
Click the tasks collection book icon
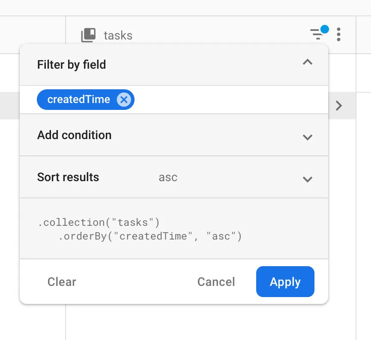click(88, 35)
